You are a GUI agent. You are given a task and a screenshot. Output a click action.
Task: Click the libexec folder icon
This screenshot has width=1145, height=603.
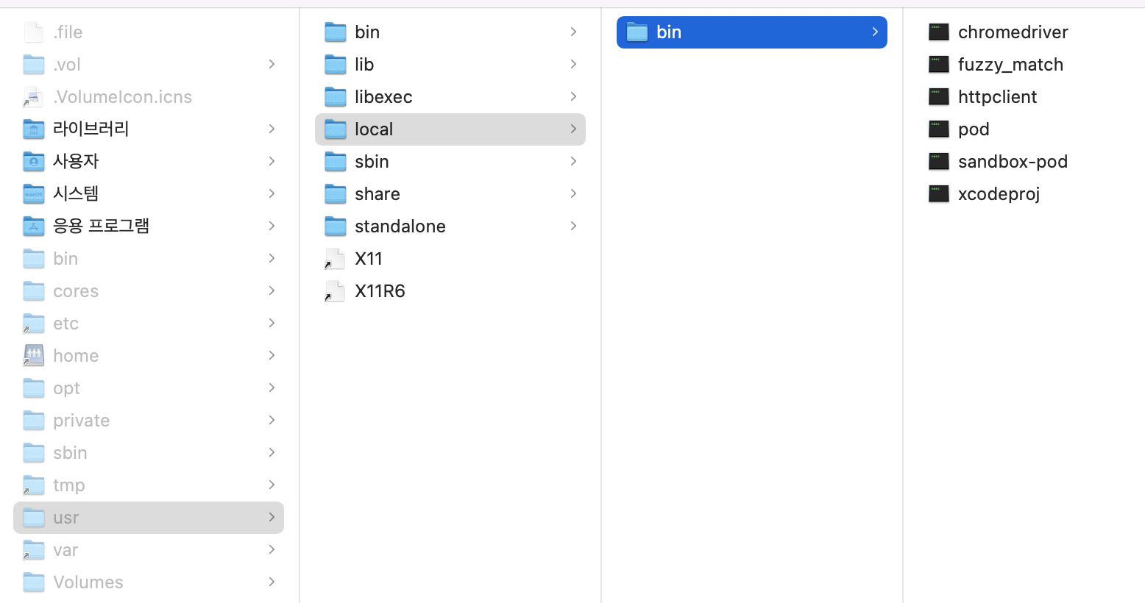pos(336,96)
